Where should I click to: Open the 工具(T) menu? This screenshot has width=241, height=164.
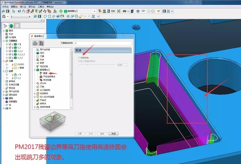click(39, 6)
